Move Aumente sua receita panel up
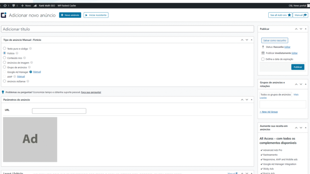The height and width of the screenshot is (174, 310). pos(296,128)
